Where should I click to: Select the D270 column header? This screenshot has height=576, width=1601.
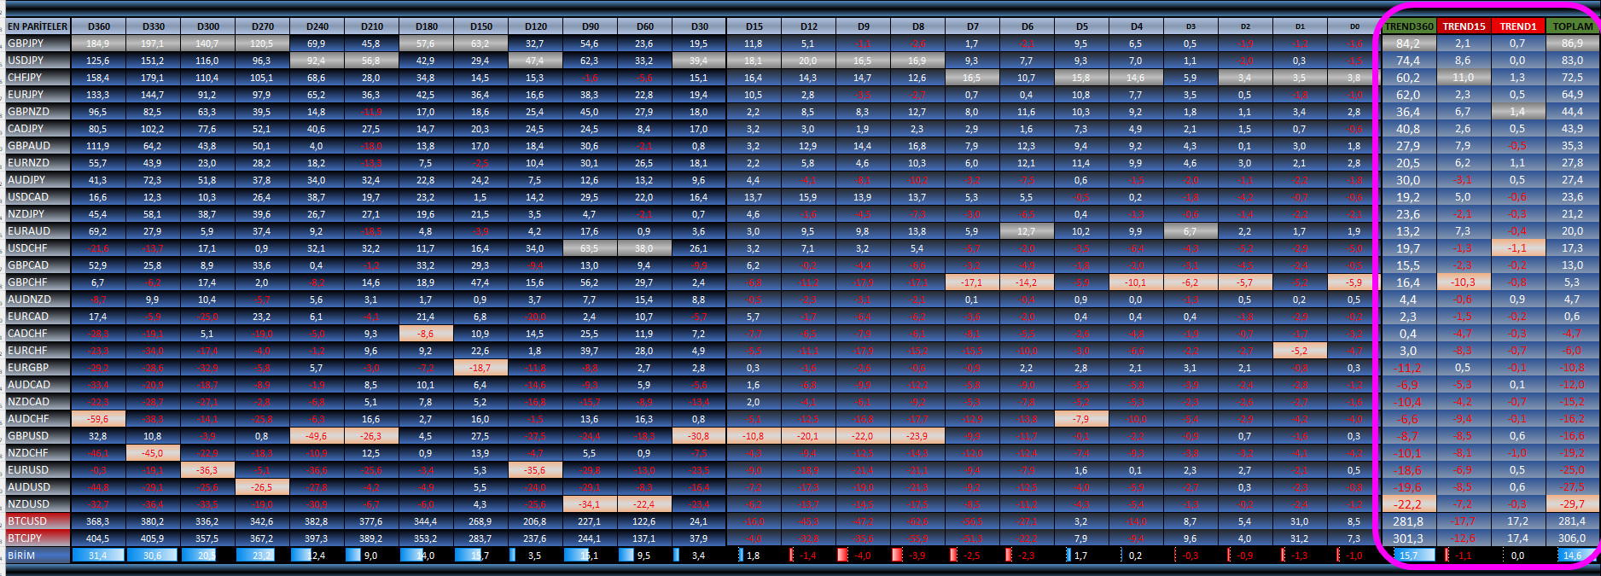[262, 26]
